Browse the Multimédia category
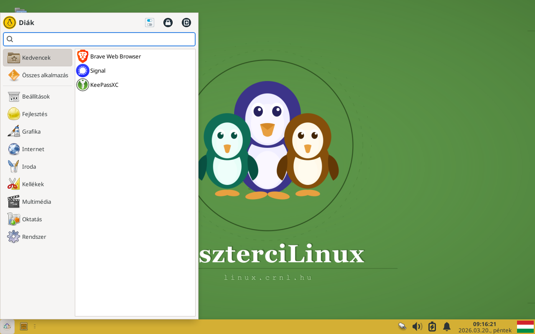The height and width of the screenshot is (334, 535). click(37, 202)
